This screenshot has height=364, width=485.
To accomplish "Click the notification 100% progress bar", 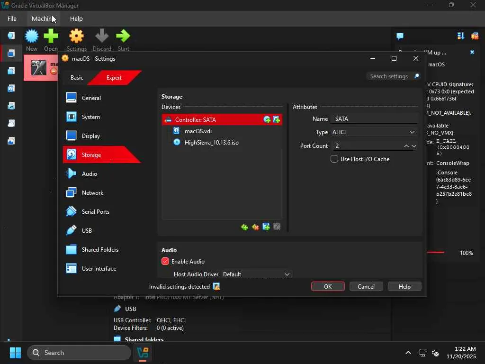I will click(436, 253).
